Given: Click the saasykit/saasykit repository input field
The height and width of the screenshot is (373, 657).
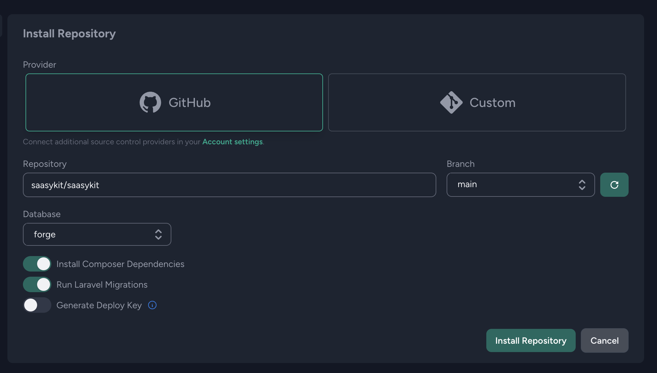Looking at the screenshot, I should (x=229, y=184).
